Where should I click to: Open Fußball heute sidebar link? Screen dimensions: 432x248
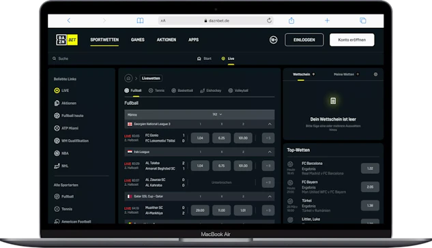(x=69, y=116)
